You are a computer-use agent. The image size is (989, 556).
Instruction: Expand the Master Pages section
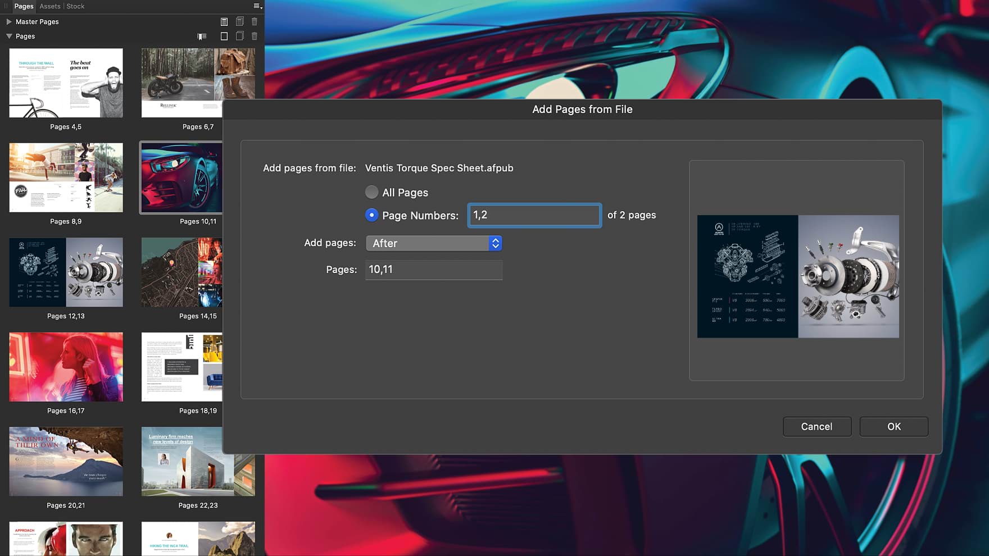8,21
